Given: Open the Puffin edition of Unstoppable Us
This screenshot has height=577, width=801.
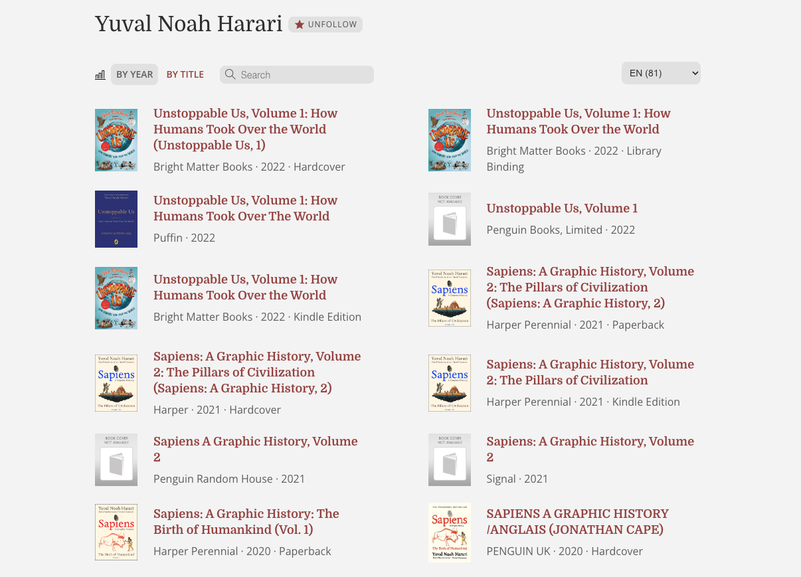Looking at the screenshot, I should 245,208.
